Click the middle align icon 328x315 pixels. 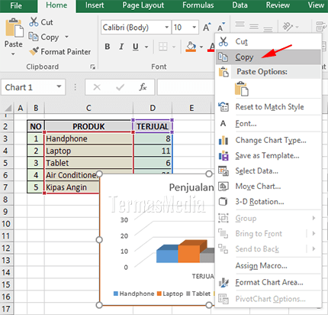(x=253, y=27)
